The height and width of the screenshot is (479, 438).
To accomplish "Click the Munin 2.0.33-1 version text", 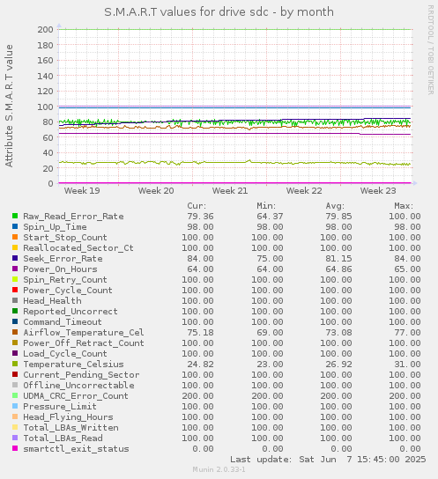I will point(219,469).
